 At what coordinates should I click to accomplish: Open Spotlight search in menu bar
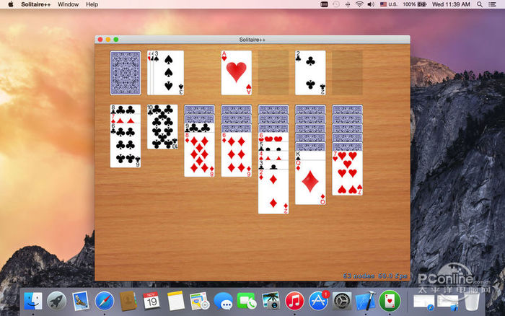tap(480, 4)
